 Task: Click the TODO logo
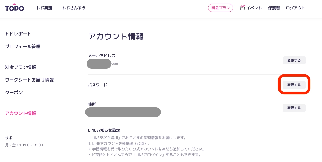(14, 8)
